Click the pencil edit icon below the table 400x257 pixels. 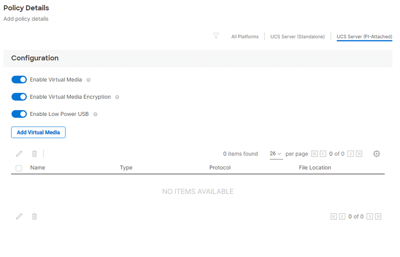(19, 216)
